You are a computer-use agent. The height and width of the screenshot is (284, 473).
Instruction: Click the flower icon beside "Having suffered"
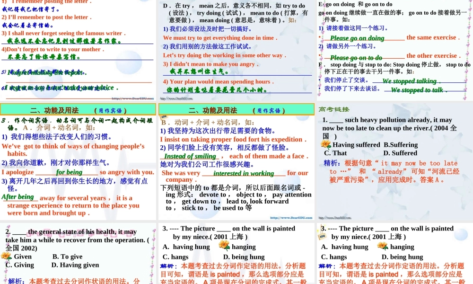point(326,144)
